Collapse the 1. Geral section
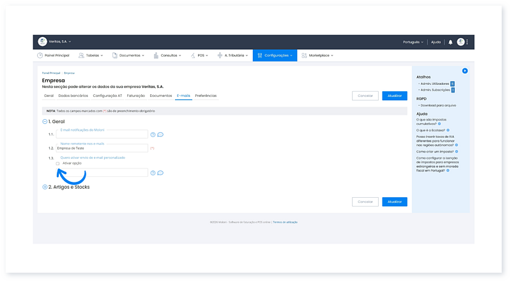 click(45, 121)
